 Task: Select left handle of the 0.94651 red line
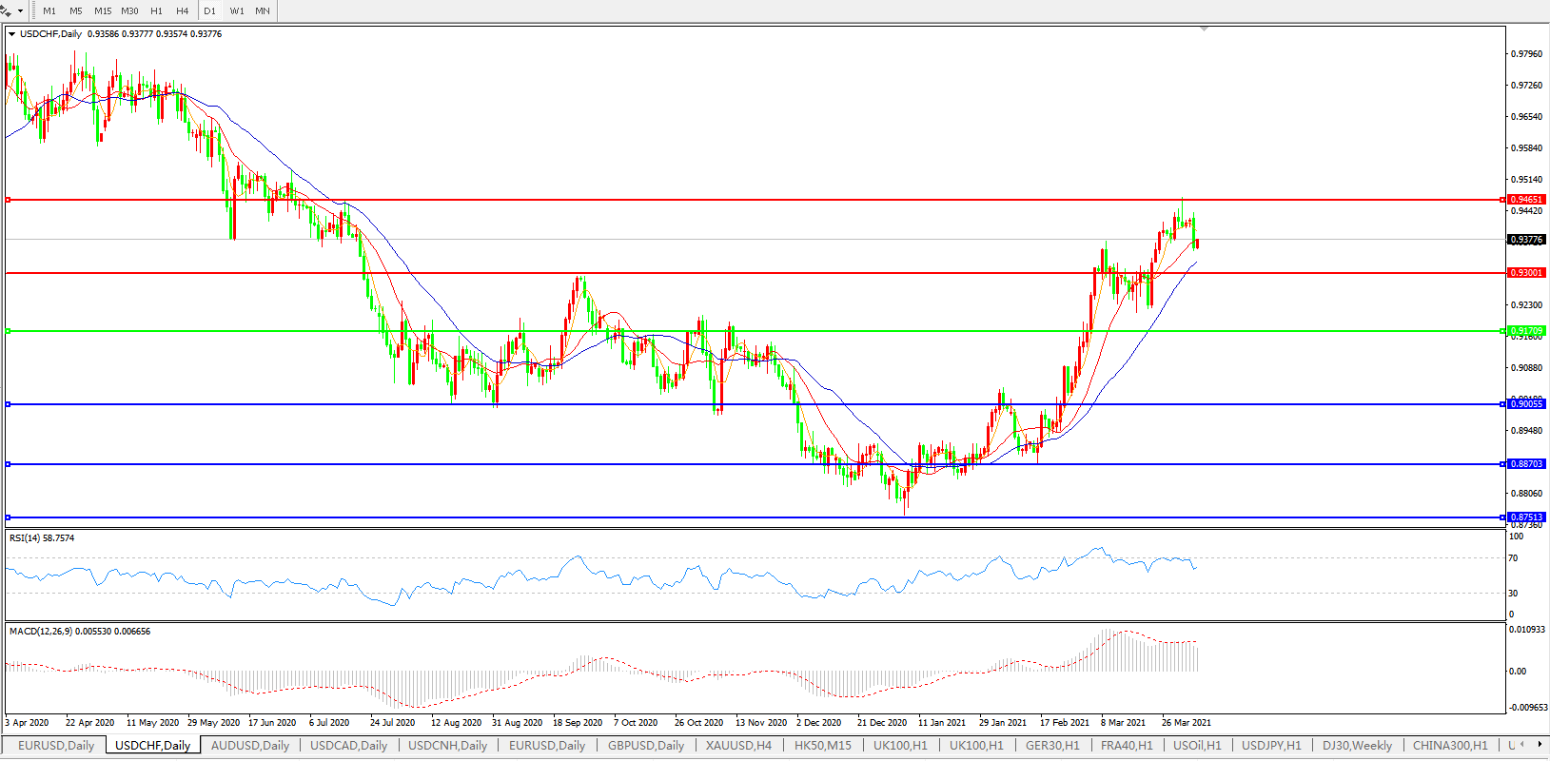(8, 200)
